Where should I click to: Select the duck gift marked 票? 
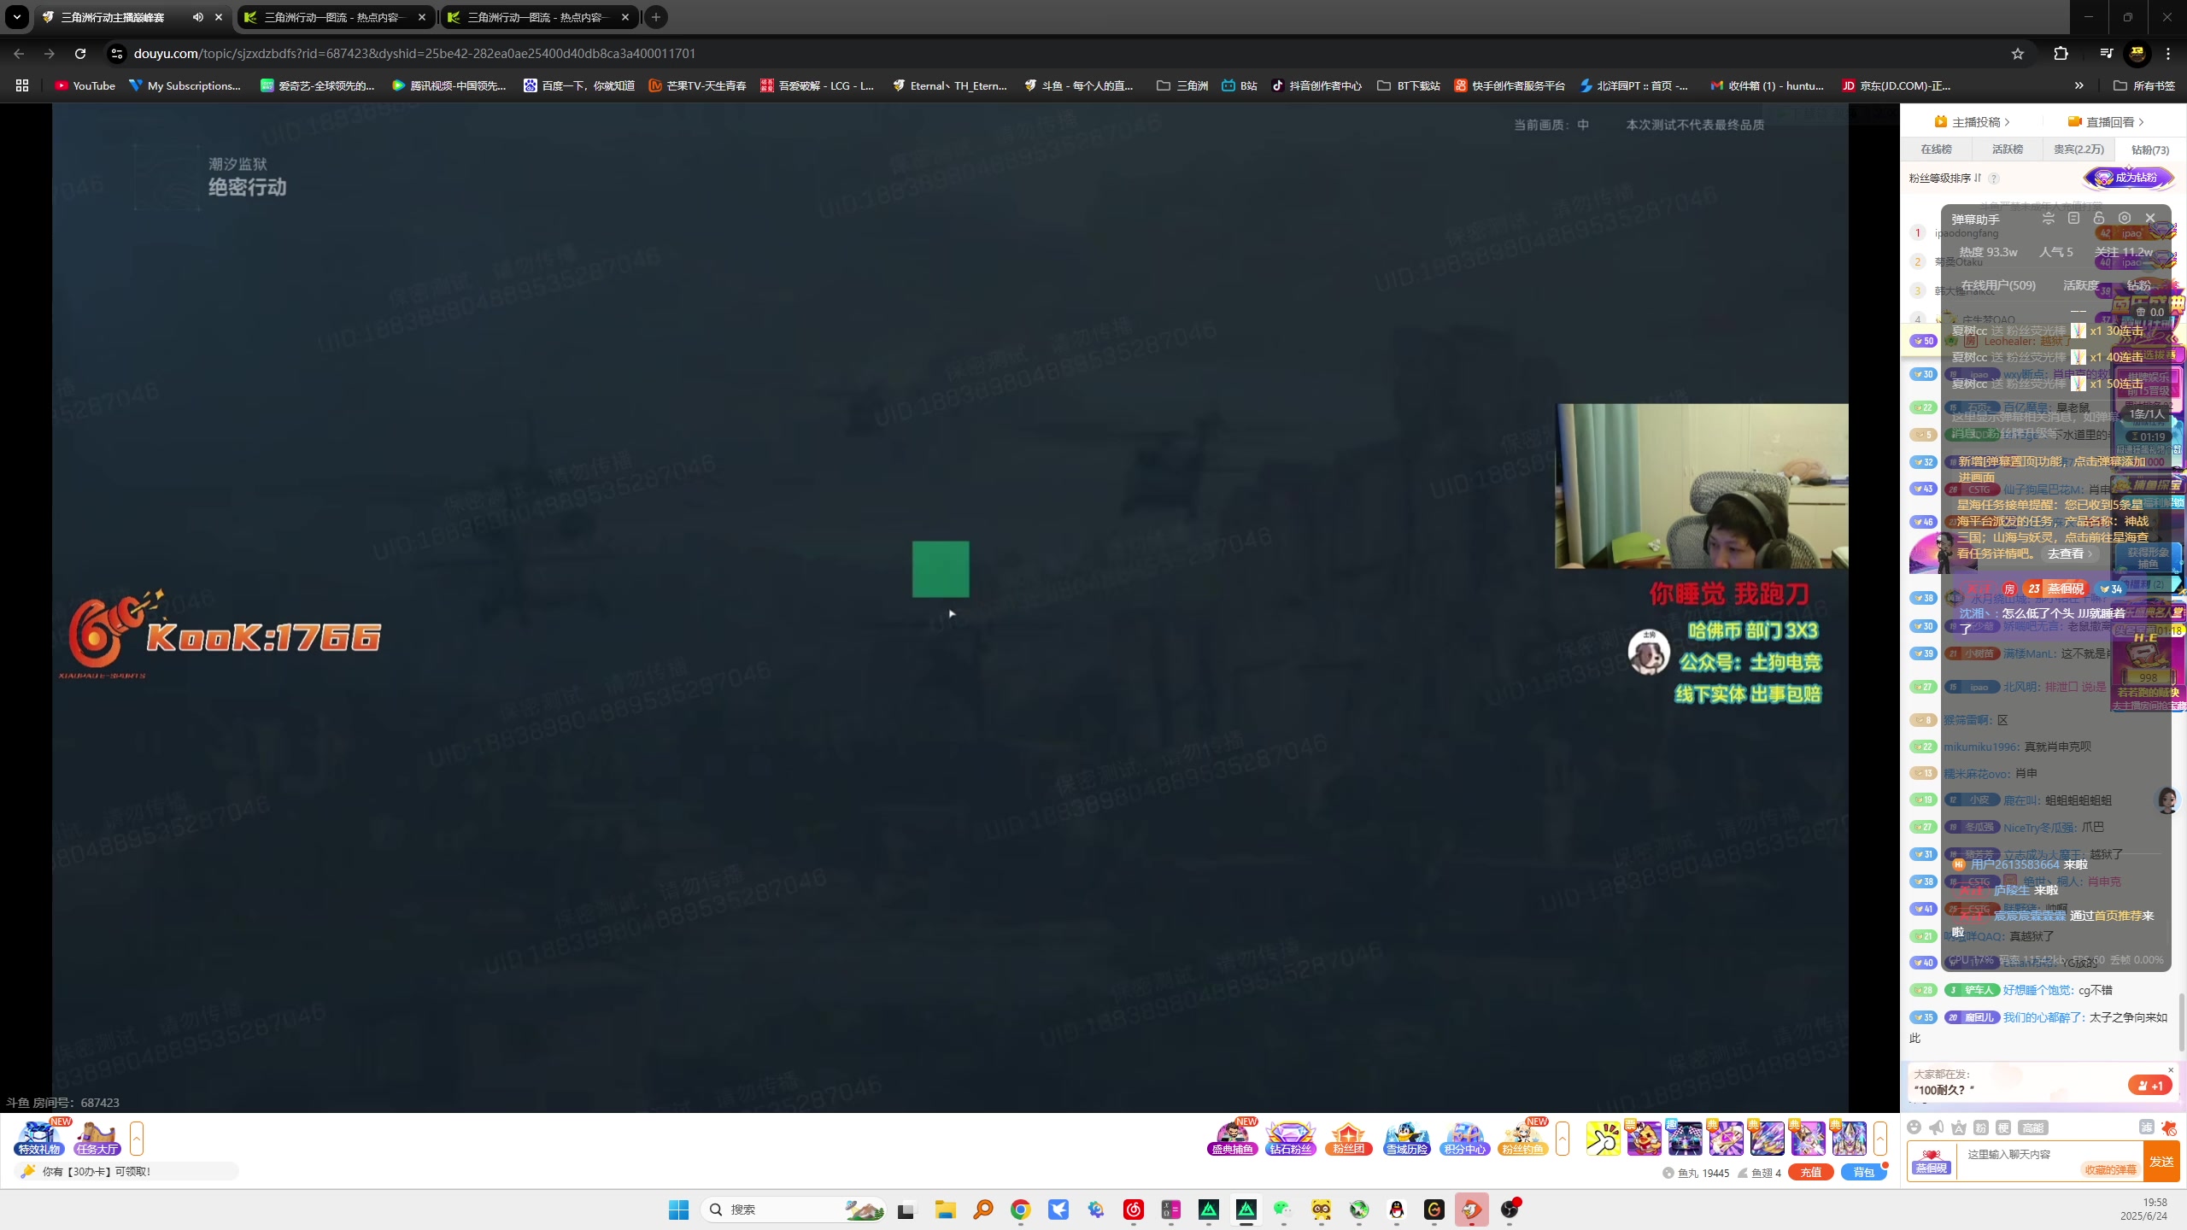(1644, 1139)
